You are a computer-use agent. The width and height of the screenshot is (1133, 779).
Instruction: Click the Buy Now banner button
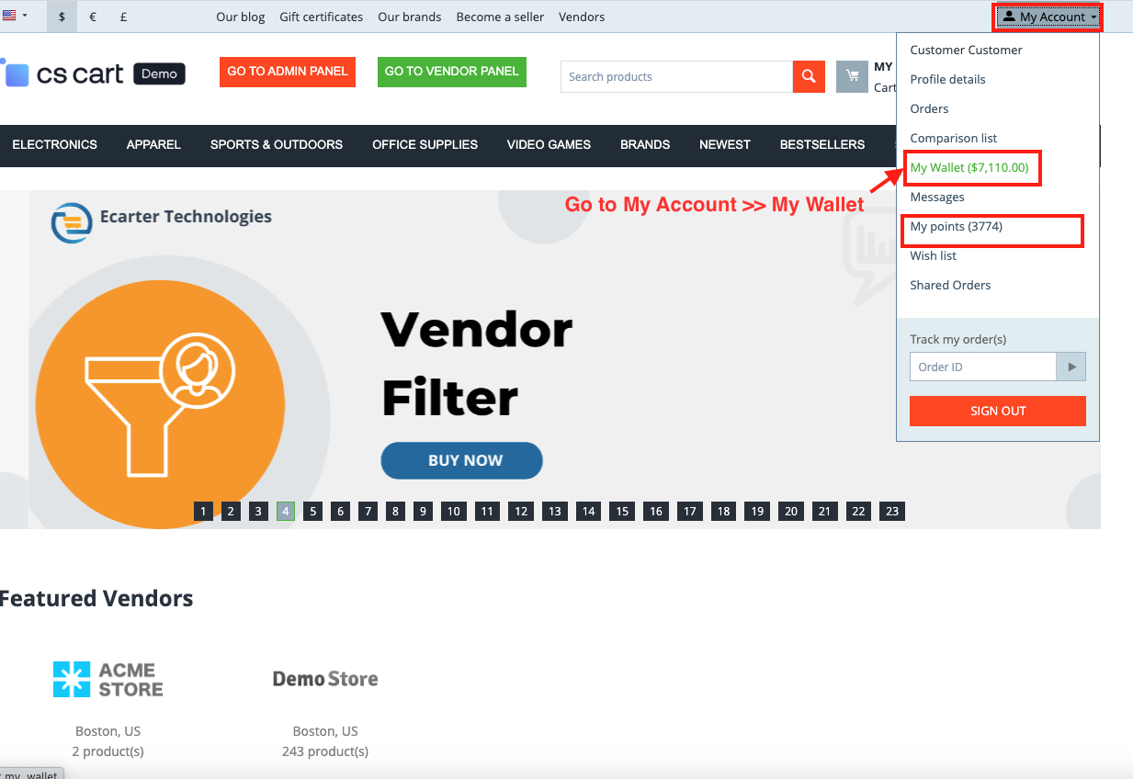[x=461, y=460]
